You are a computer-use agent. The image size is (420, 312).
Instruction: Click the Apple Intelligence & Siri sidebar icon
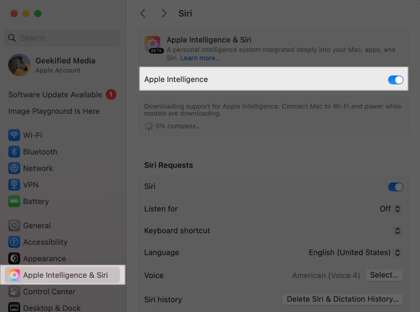click(14, 275)
